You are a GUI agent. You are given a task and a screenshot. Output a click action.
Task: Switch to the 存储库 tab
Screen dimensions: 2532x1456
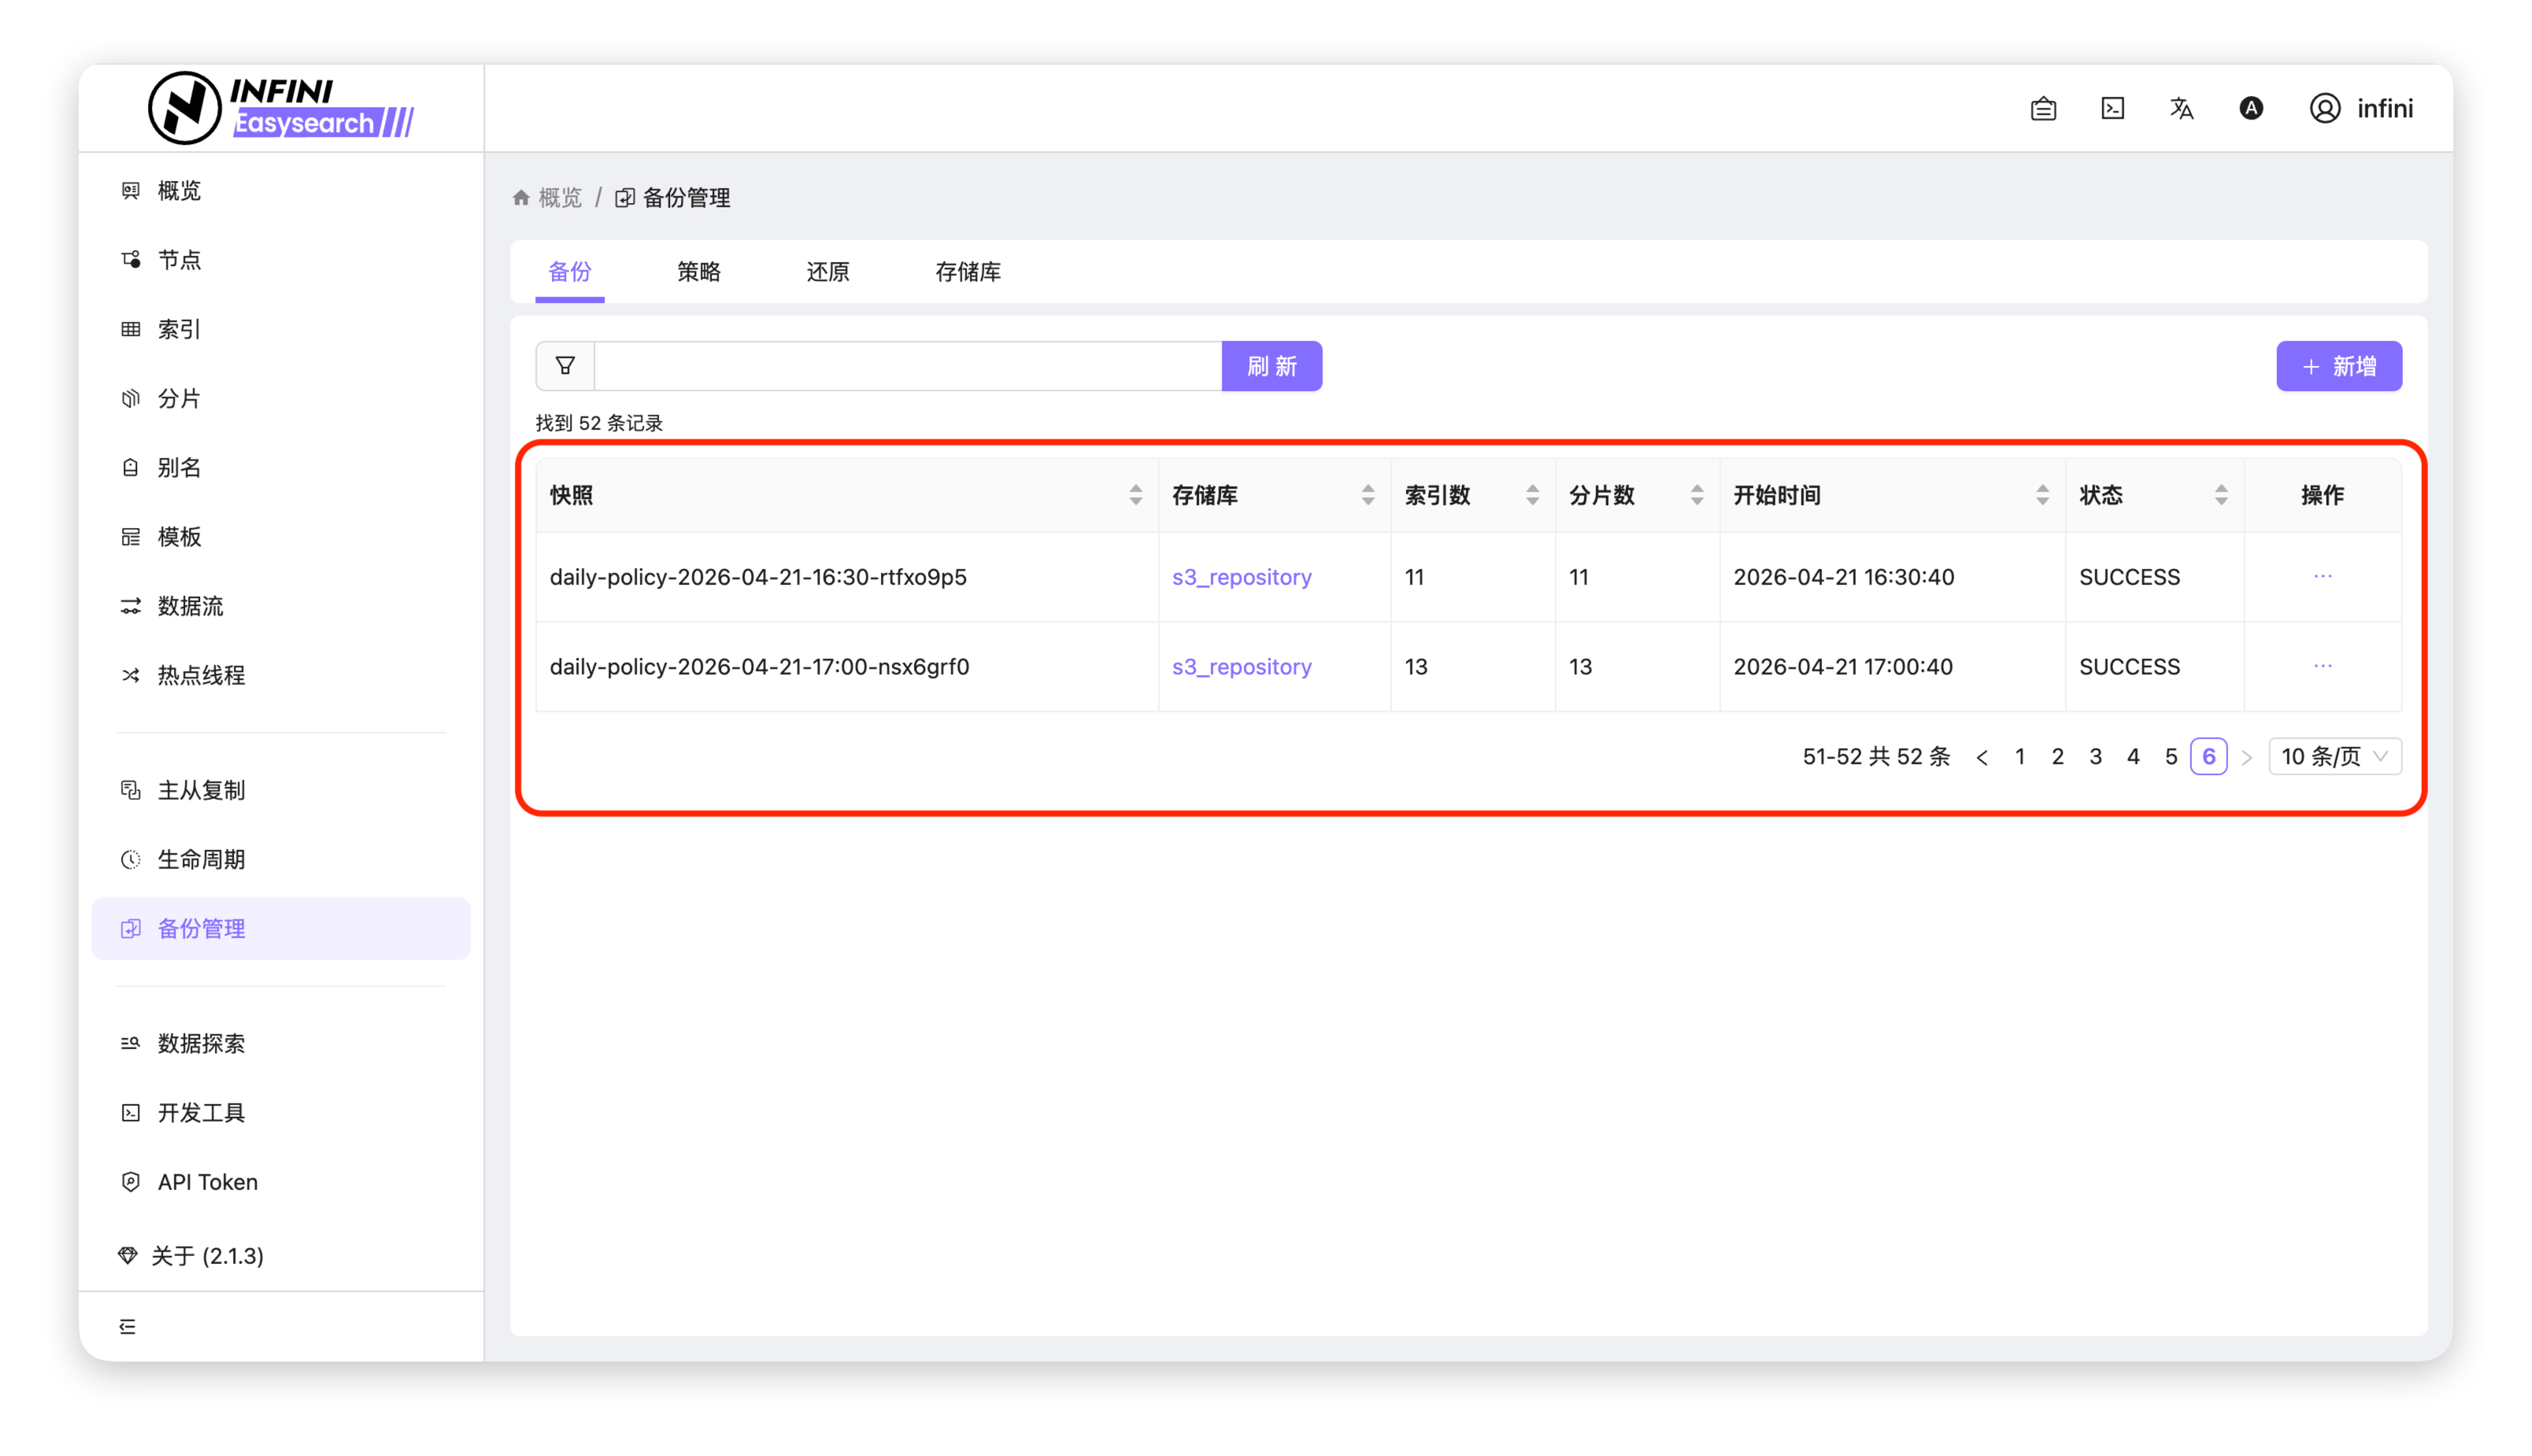point(968,272)
